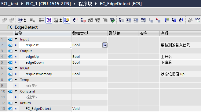The image size is (201, 112).
Task: Click the block consistency check icon with green checkmark
Action: (x=112, y=20)
